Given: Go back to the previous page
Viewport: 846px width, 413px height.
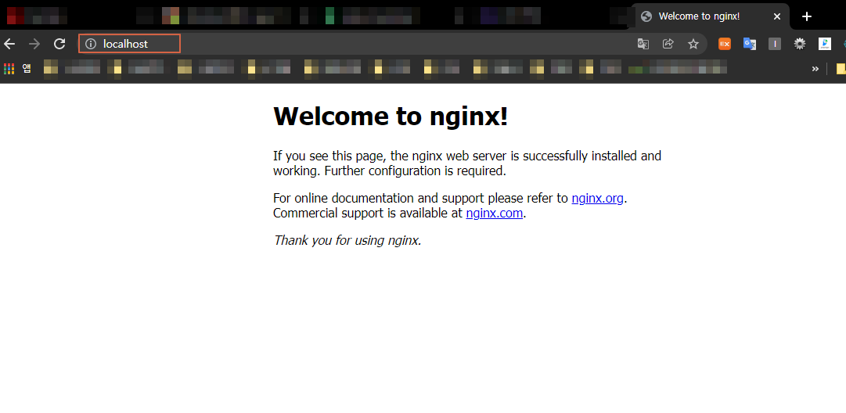Looking at the screenshot, I should (x=9, y=44).
